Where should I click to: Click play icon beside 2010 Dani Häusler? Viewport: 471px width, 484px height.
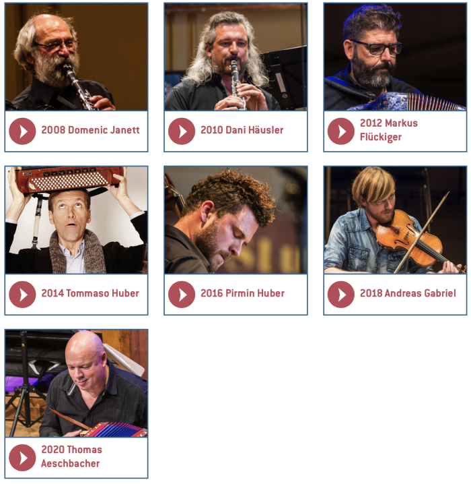(x=182, y=131)
